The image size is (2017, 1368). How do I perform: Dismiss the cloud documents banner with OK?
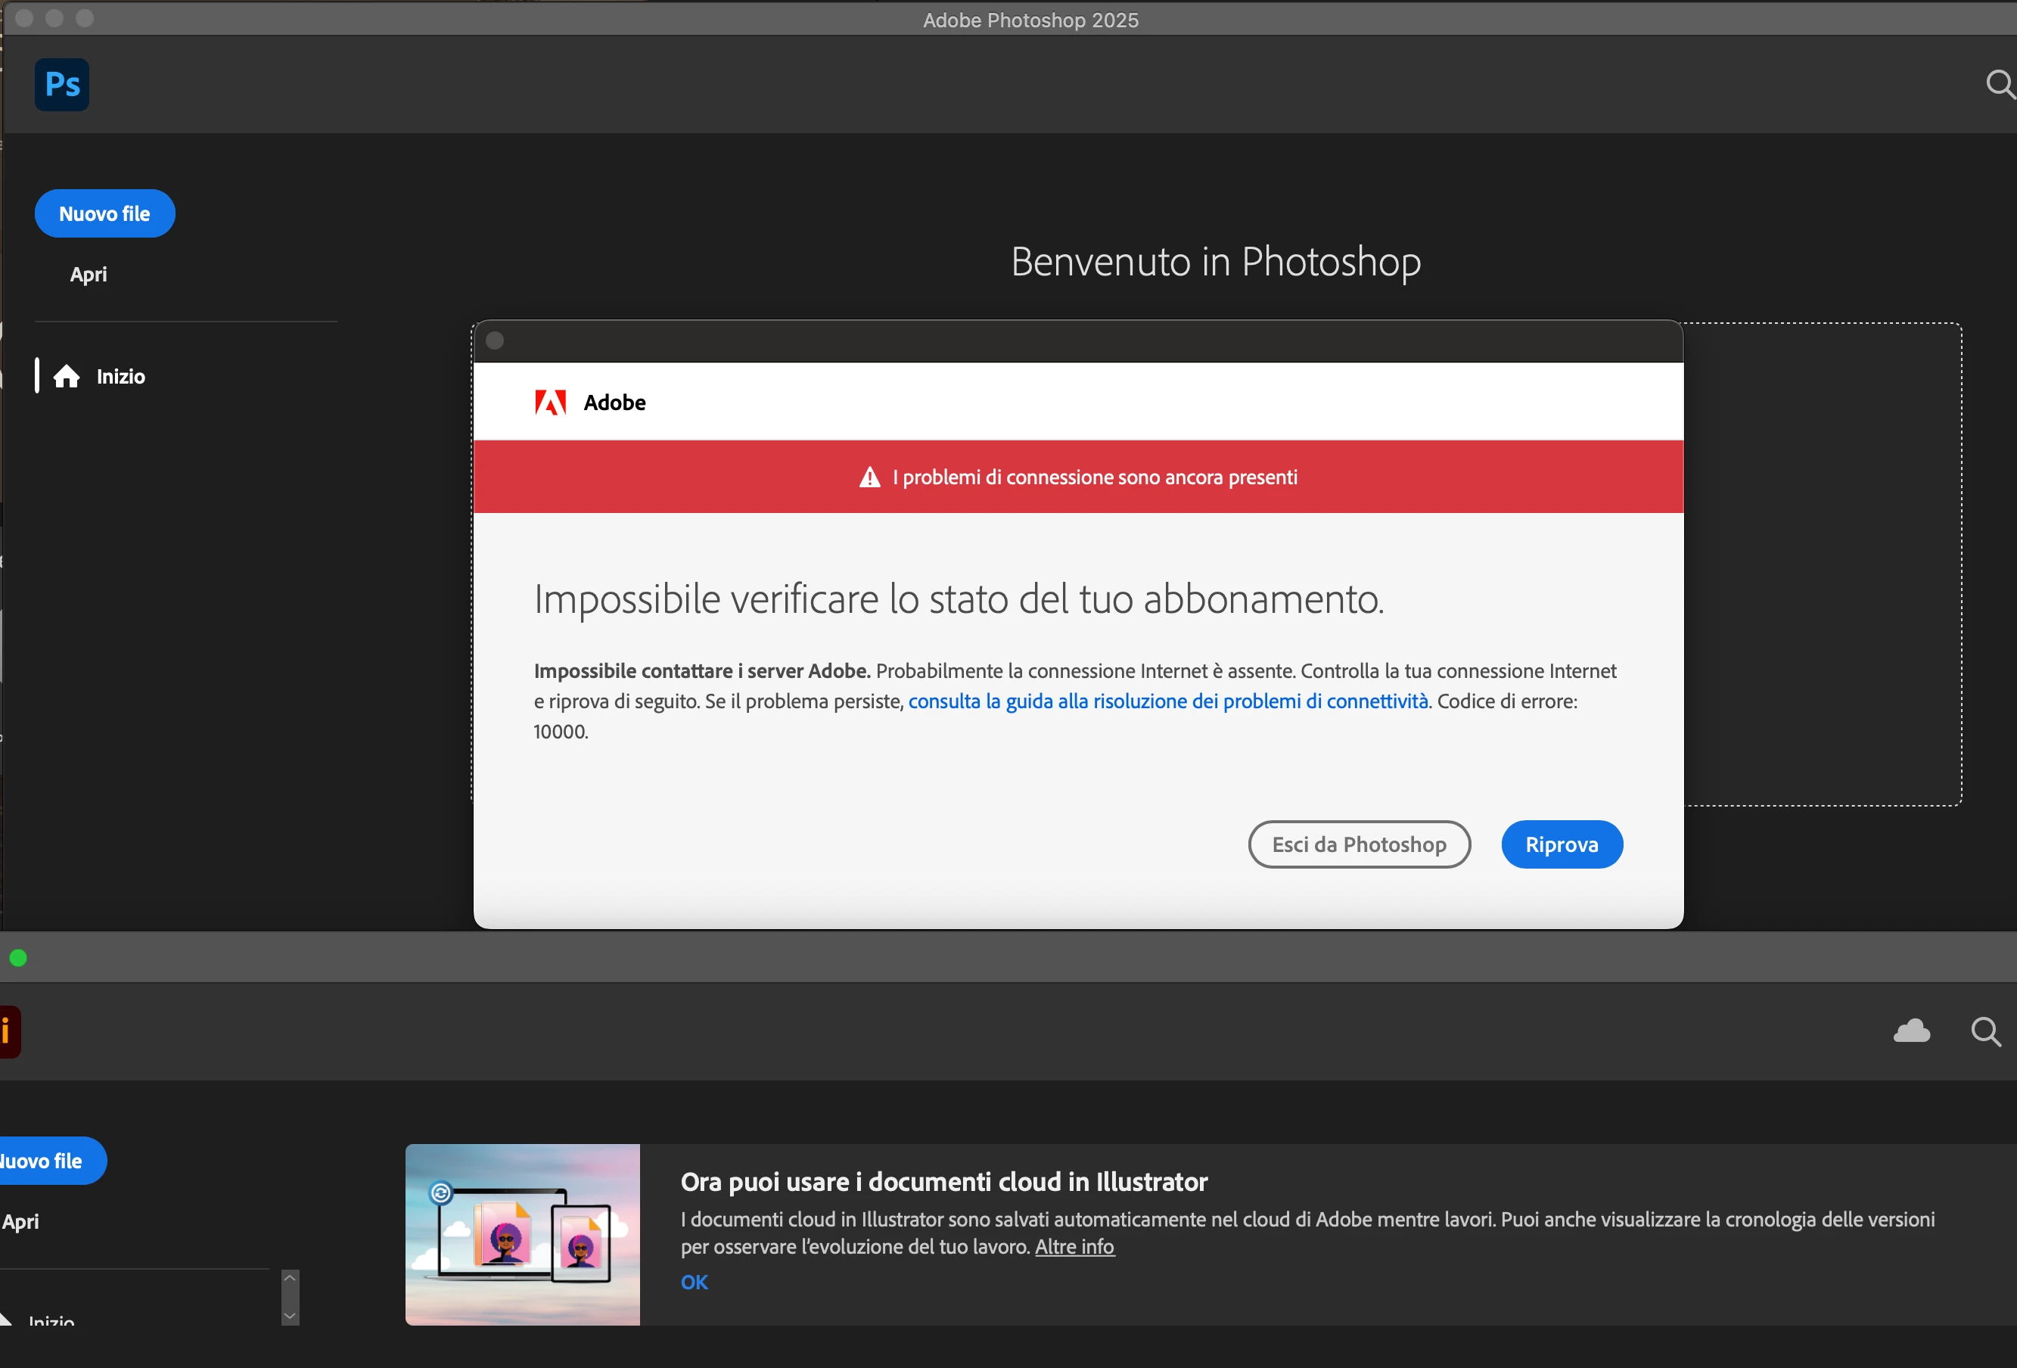point(694,1282)
